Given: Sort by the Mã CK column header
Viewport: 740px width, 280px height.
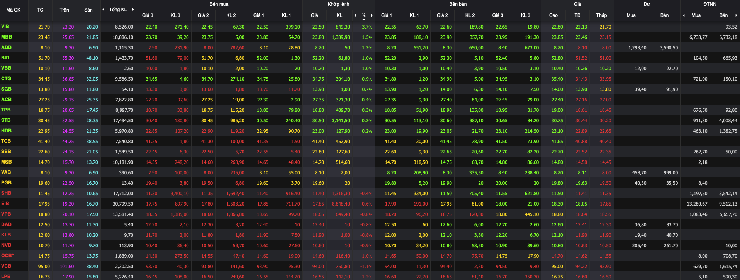Looking at the screenshot, I should coord(14,10).
